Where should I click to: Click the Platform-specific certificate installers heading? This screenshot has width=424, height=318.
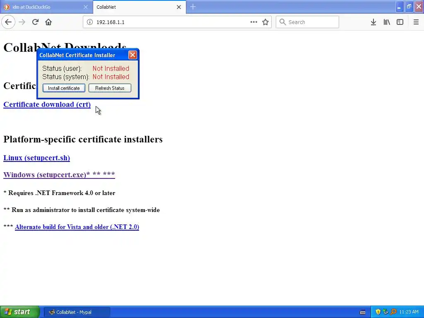[83, 139]
